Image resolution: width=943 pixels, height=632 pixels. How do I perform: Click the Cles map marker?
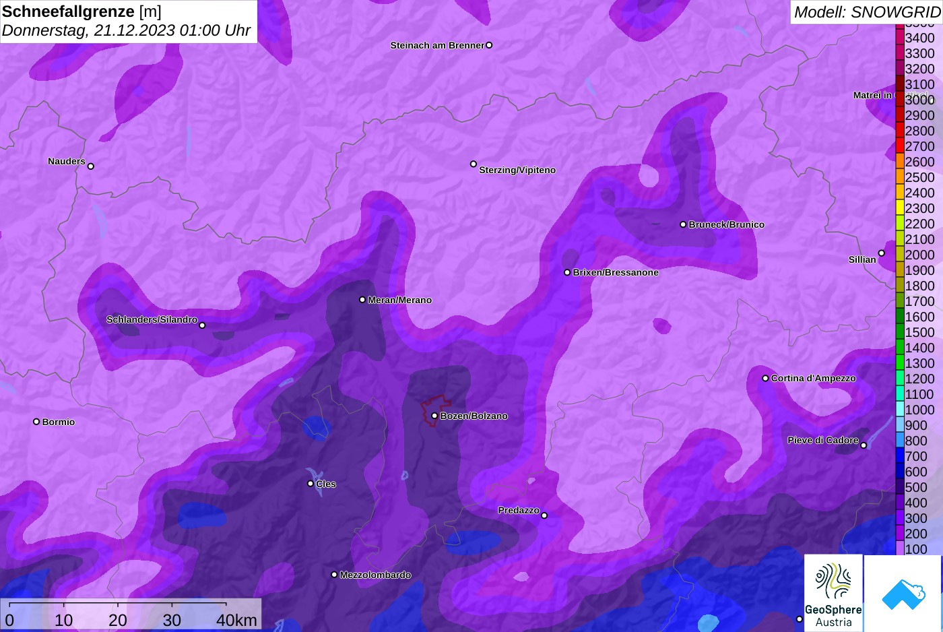click(311, 483)
